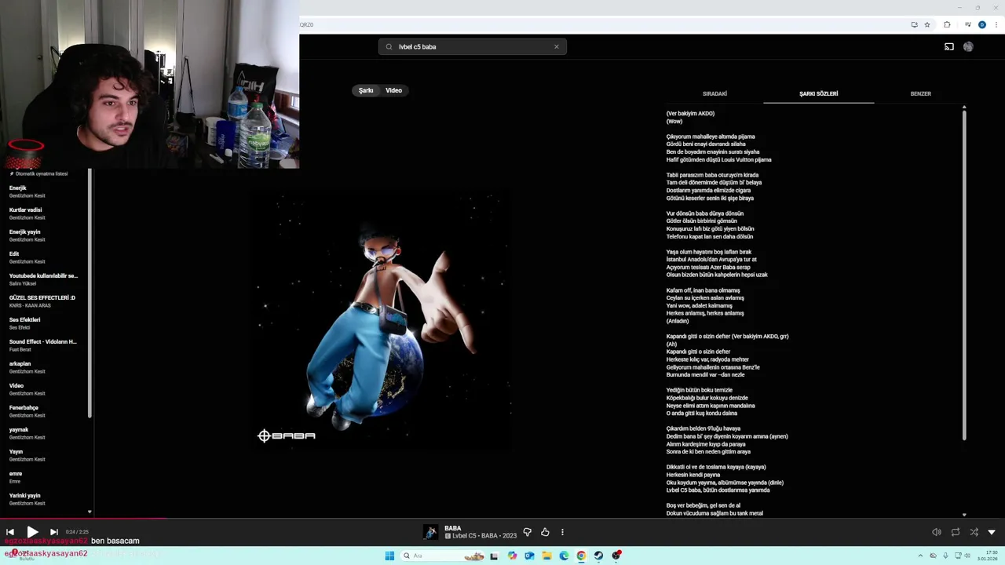Click 'Lvbel C5 - BABA - 2023' in the player bar
The image size is (1005, 565).
pyautogui.click(x=484, y=536)
